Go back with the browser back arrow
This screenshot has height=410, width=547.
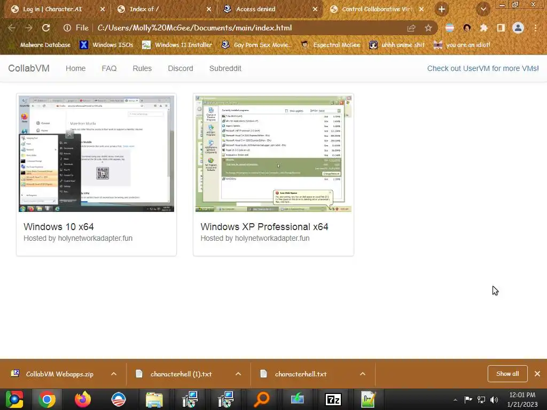click(x=12, y=28)
